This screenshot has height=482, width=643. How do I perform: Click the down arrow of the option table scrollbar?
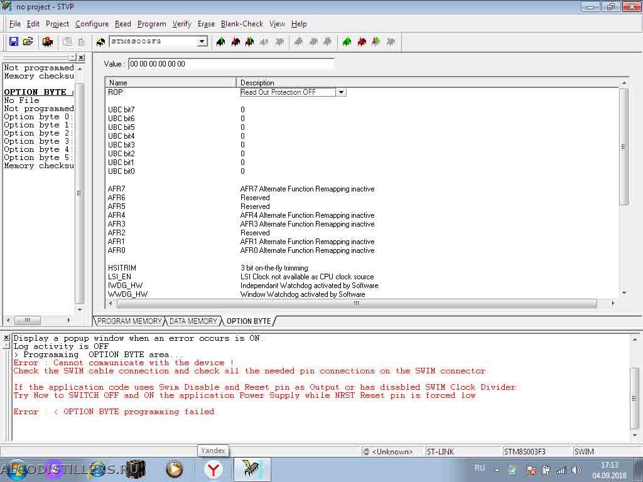click(x=624, y=293)
